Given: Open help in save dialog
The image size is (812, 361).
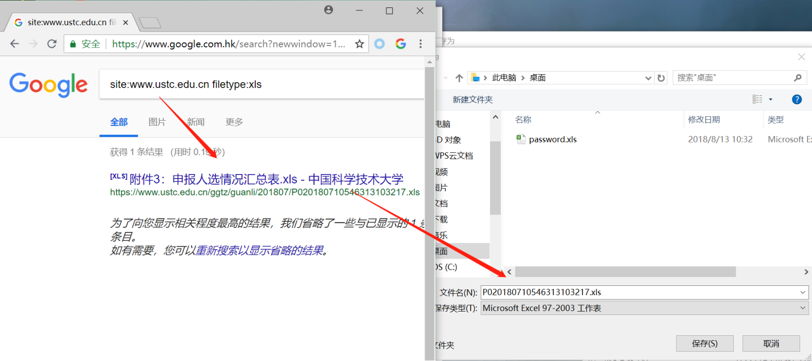Looking at the screenshot, I should click(797, 99).
